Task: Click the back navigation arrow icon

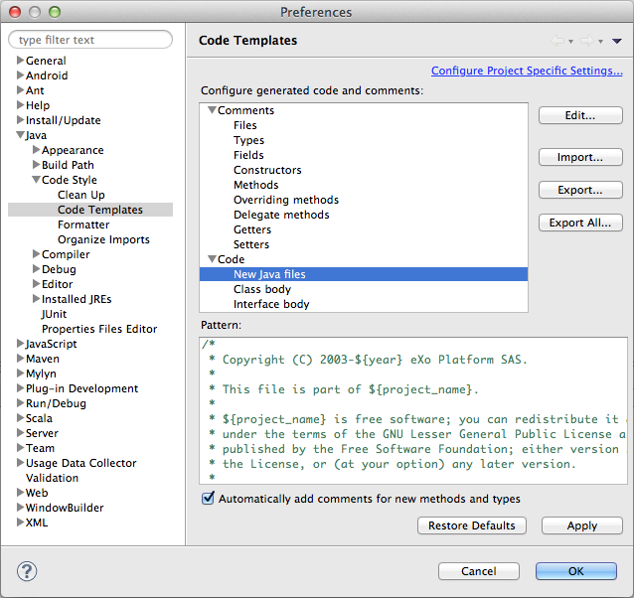Action: coord(557,41)
